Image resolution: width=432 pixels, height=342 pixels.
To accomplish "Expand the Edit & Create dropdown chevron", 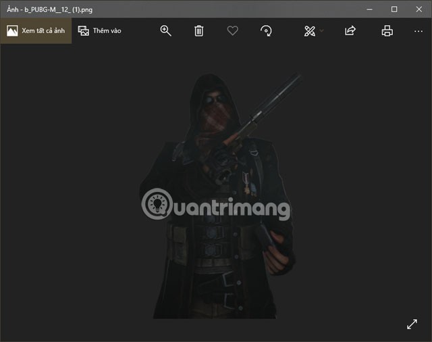I will 322,31.
